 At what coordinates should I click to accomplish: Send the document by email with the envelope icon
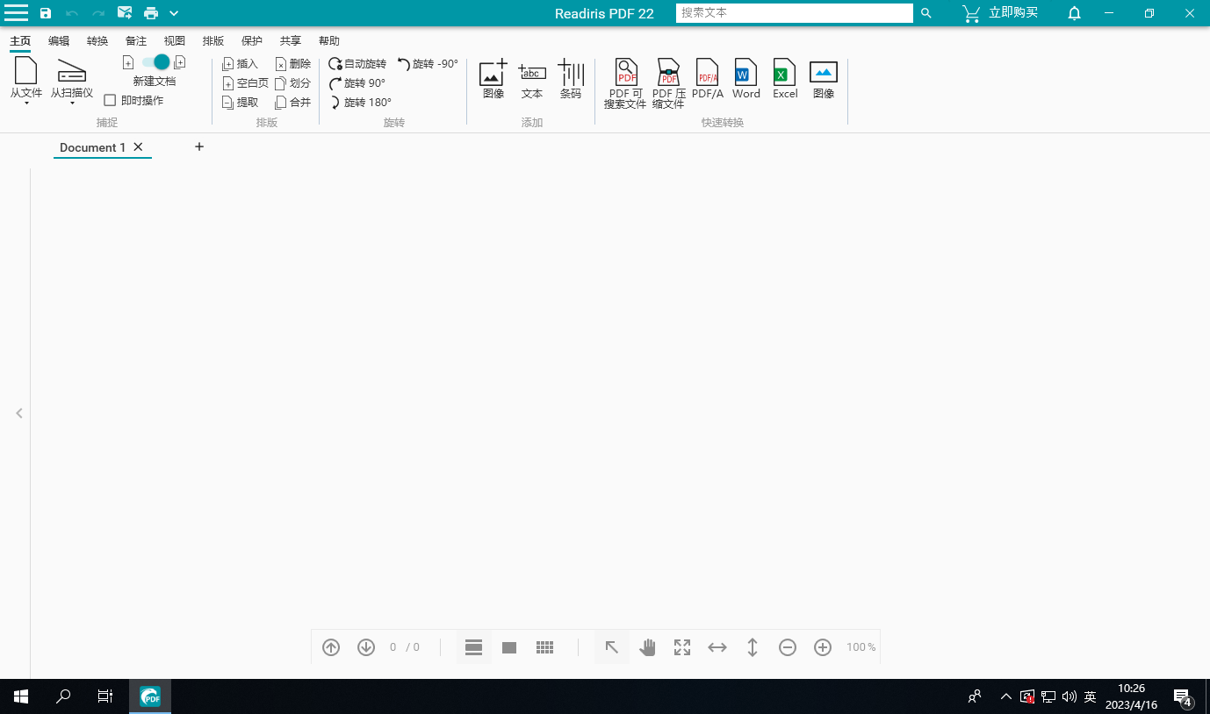point(125,13)
